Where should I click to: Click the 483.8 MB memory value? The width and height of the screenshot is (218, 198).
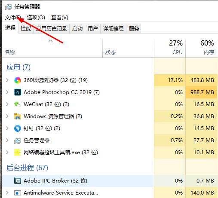pyautogui.click(x=202, y=80)
